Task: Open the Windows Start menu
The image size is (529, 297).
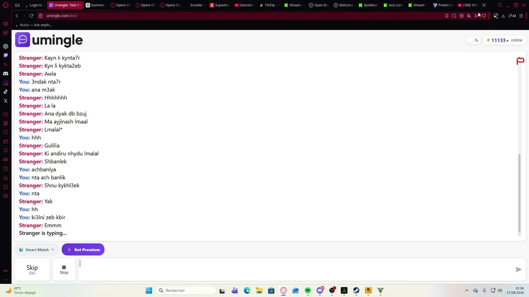Action: [149, 290]
